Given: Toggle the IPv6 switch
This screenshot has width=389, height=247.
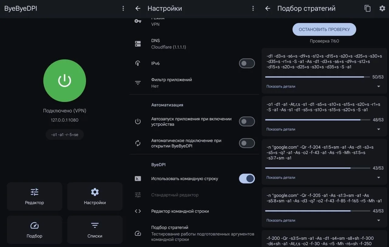Looking at the screenshot, I should (x=247, y=63).
